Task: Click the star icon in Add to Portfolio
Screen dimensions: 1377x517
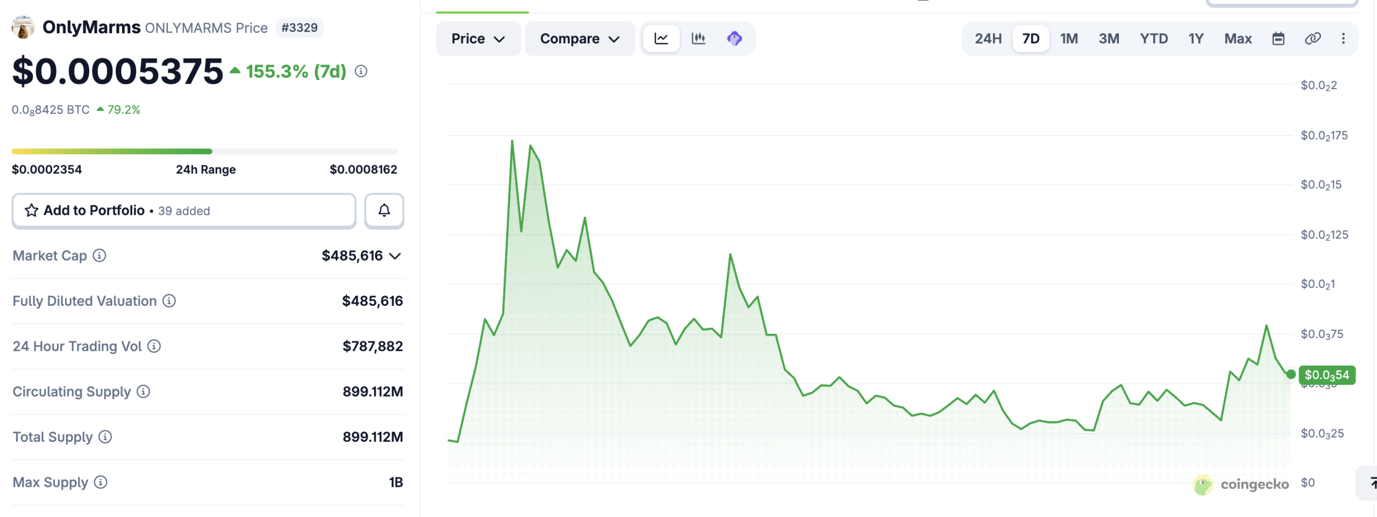Action: [x=32, y=211]
